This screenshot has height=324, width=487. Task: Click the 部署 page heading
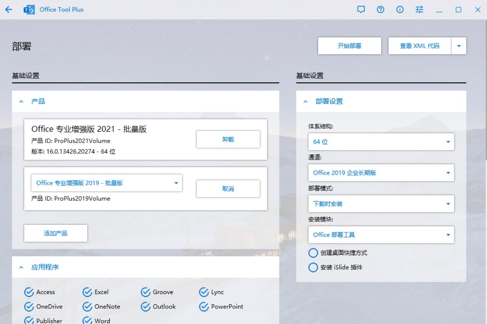pyautogui.click(x=22, y=47)
